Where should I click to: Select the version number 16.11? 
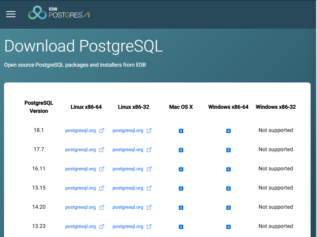[x=39, y=168]
